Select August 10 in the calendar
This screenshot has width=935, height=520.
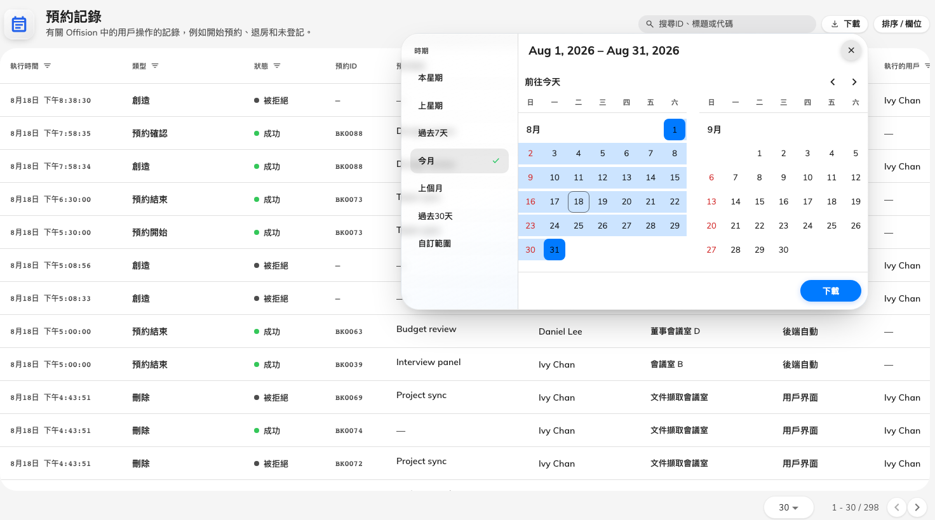tap(555, 178)
